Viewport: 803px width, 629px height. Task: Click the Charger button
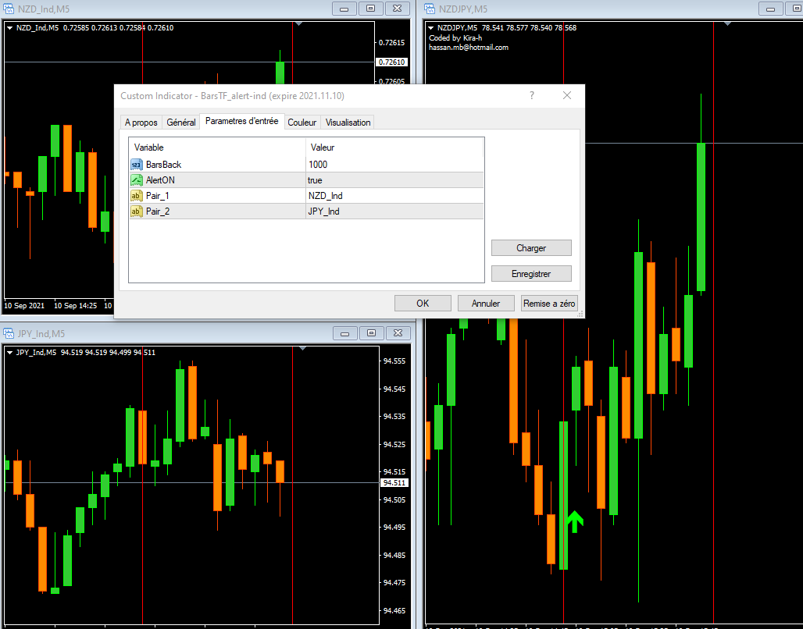click(x=531, y=248)
